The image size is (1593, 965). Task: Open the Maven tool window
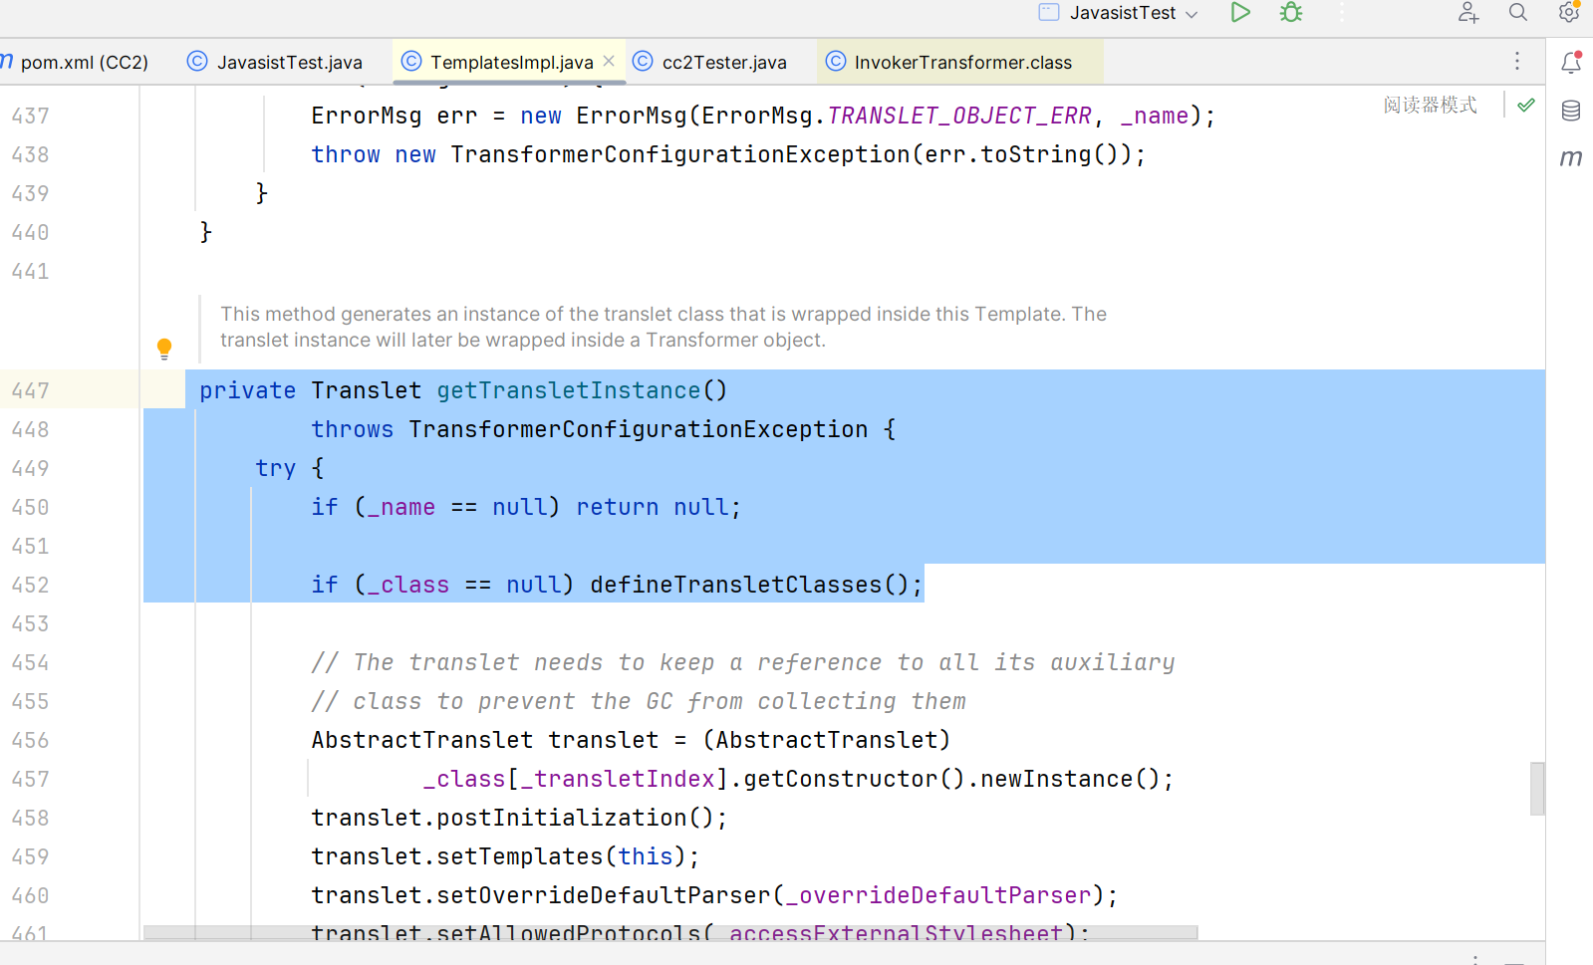pos(1571,157)
